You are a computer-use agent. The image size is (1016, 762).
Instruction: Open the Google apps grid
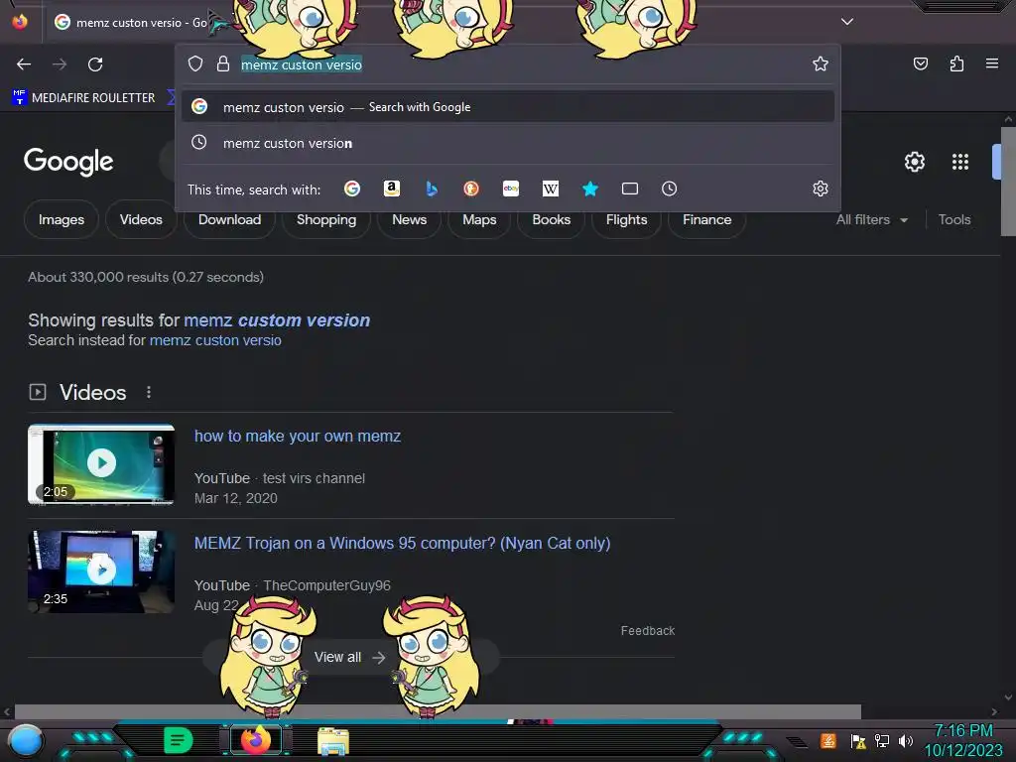960,162
